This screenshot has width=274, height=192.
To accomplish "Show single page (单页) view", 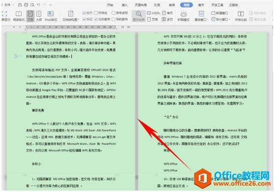I will [x=167, y=13].
